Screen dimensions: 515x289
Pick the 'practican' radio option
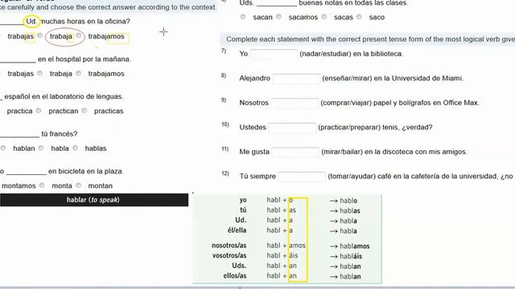[39, 111]
